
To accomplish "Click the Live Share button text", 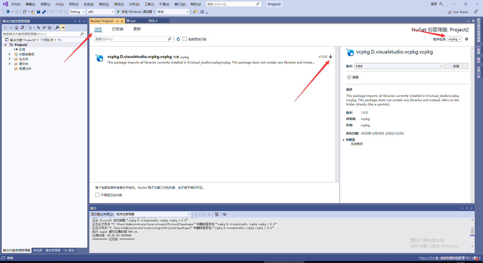I will point(460,12).
